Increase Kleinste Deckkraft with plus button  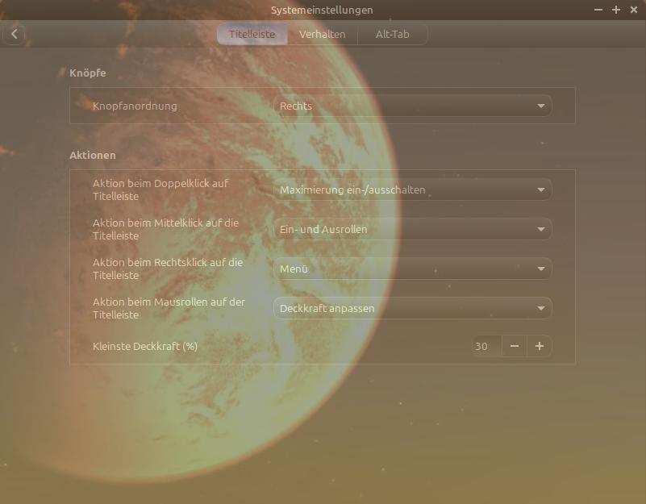pyautogui.click(x=541, y=346)
